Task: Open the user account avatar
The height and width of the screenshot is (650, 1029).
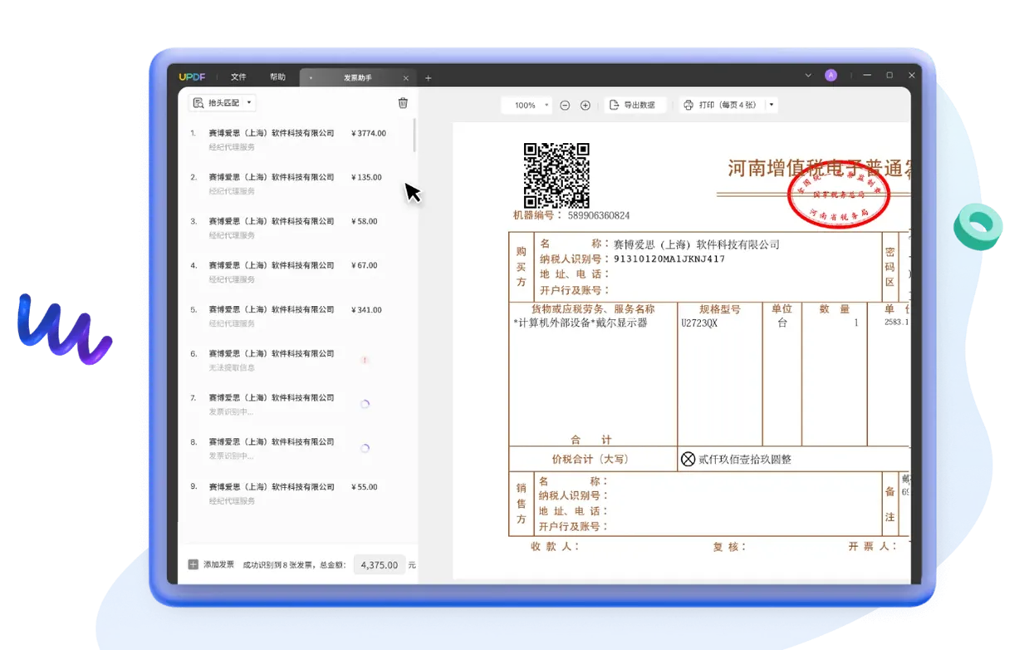Action: coord(831,76)
